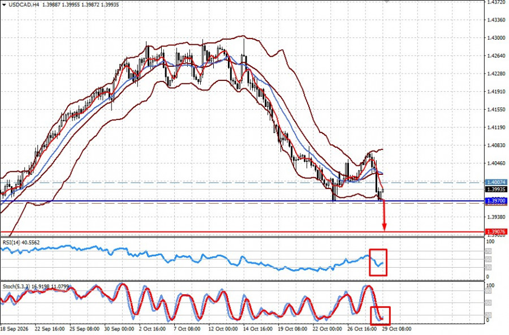Click the USDCAD,H4 chart symbol title
This screenshot has height=335, width=509.
click(x=23, y=5)
